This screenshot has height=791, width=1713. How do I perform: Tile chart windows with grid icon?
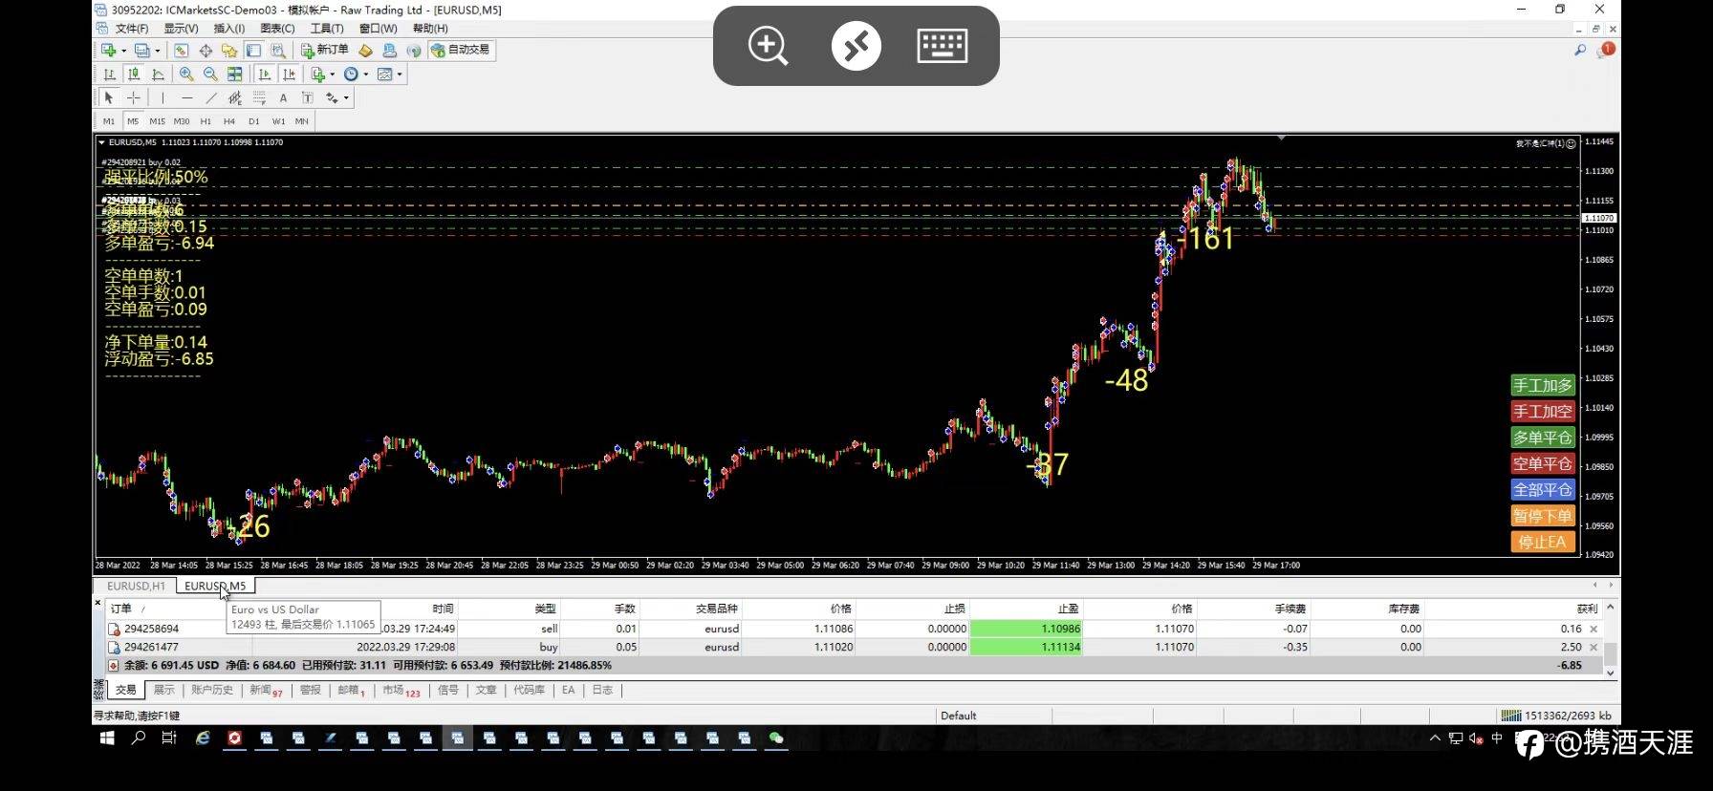234,75
